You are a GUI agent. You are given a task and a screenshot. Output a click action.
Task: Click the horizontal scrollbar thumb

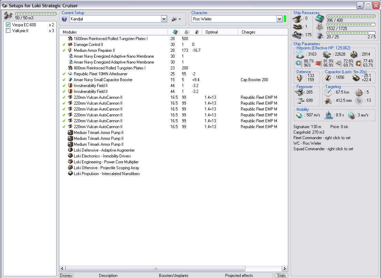[x=156, y=269]
